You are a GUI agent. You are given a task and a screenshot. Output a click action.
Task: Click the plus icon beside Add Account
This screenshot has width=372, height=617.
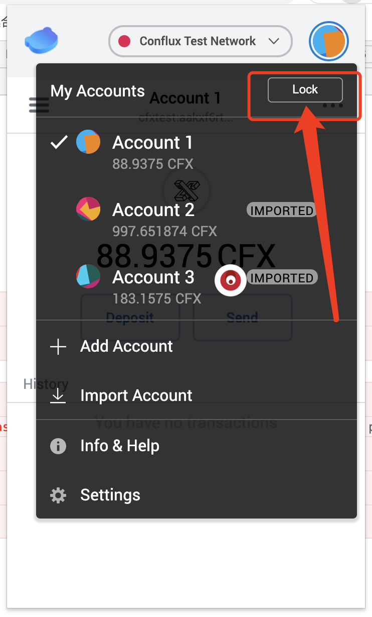[58, 346]
